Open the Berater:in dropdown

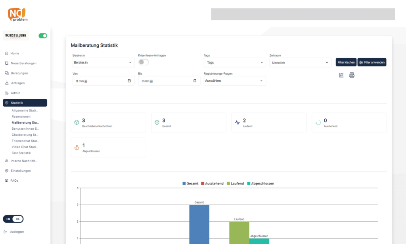[x=103, y=63]
